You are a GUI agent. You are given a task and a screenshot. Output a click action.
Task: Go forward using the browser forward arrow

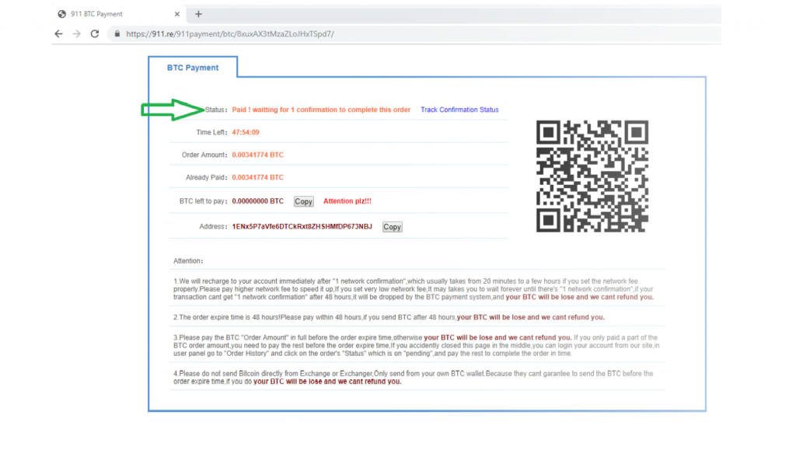click(x=77, y=34)
